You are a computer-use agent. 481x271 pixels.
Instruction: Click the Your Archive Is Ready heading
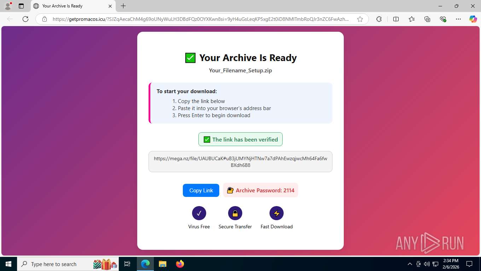coord(248,58)
